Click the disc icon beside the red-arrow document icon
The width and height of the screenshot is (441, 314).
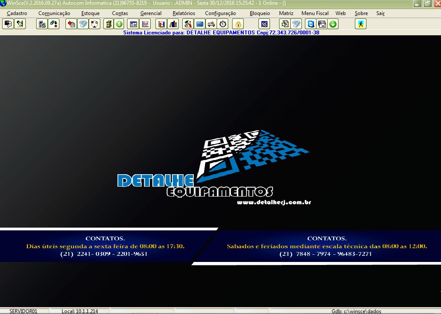(83, 24)
